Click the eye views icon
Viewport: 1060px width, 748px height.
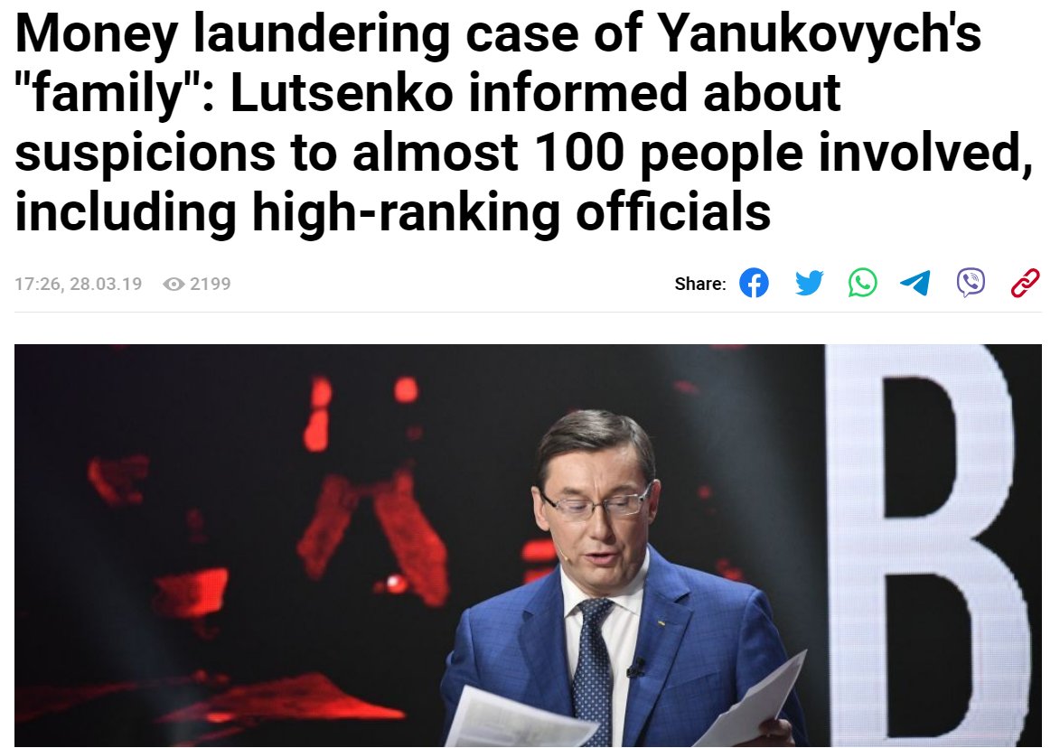pos(174,284)
